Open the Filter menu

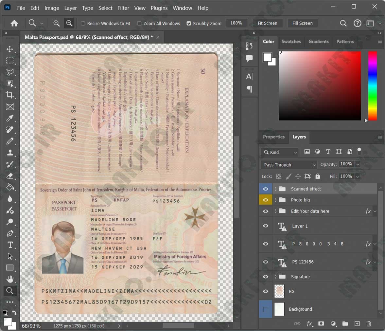[x=123, y=8]
